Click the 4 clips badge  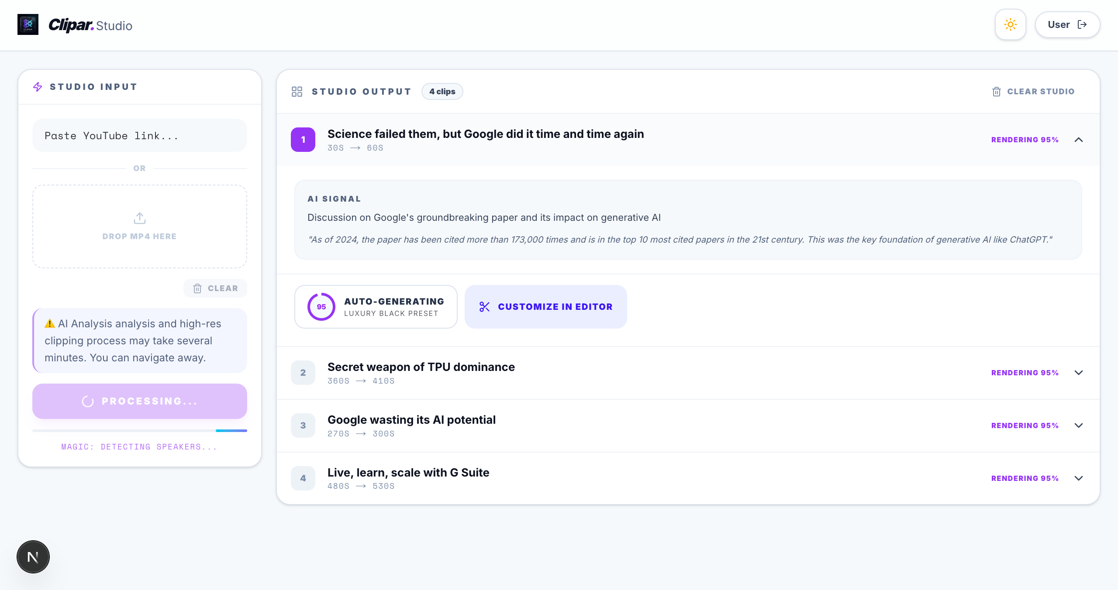pyautogui.click(x=442, y=91)
